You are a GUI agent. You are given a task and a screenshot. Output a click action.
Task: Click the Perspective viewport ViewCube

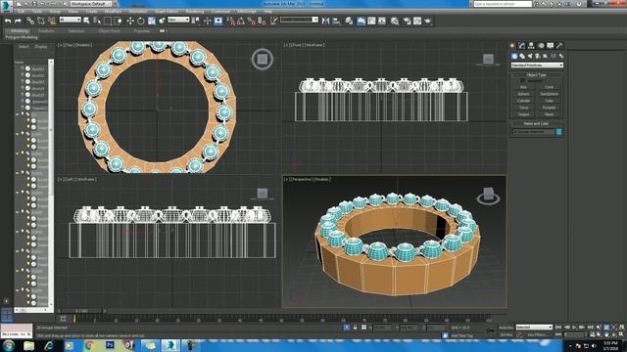(x=488, y=196)
